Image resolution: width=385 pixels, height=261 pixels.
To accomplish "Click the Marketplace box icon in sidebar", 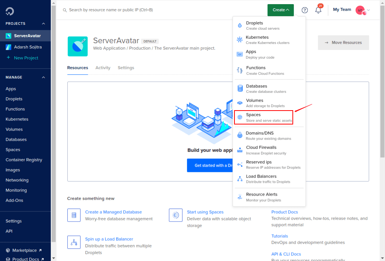I will (8, 250).
